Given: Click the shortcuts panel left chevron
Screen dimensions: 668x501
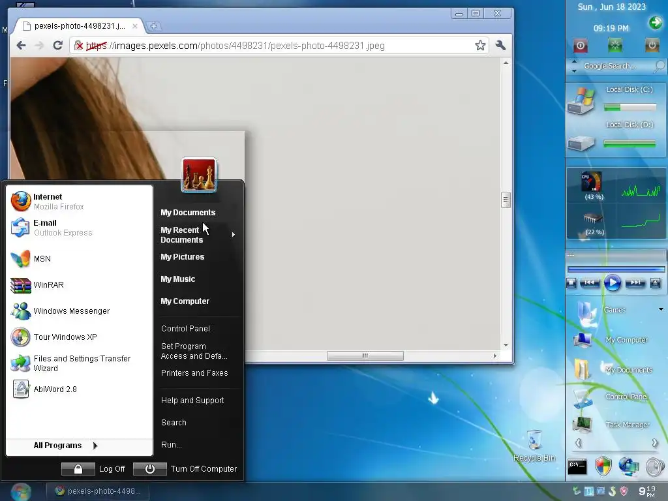Looking at the screenshot, I should coord(578,443).
